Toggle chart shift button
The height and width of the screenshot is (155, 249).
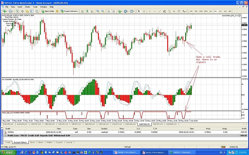pyautogui.click(x=114, y=11)
